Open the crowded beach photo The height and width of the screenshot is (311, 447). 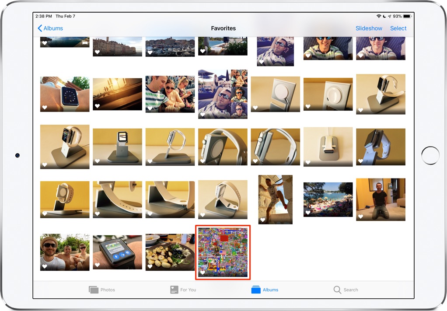(x=328, y=199)
